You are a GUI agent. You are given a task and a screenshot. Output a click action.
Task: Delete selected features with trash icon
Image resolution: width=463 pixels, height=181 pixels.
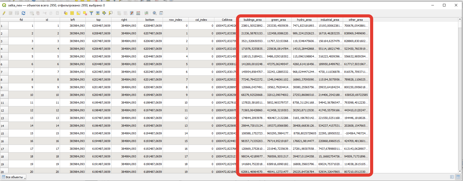point(38,13)
